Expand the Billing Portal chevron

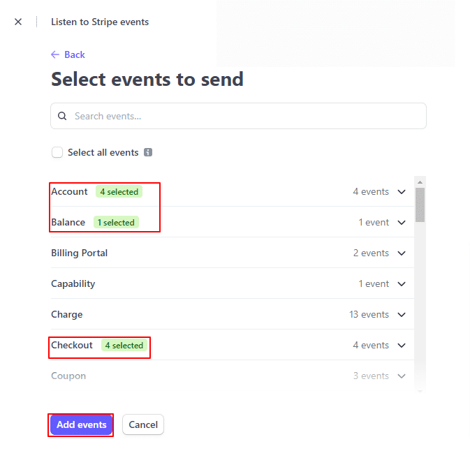(402, 253)
